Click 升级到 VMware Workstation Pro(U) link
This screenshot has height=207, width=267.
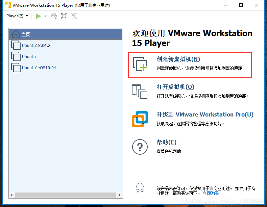point(205,114)
